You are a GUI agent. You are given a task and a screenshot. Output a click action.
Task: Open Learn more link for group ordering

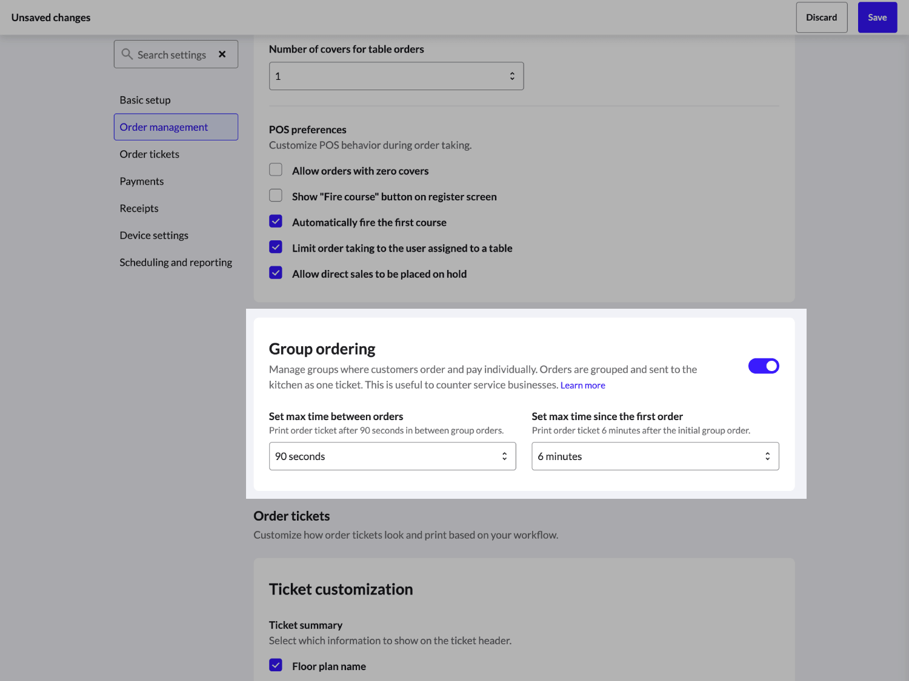point(583,386)
